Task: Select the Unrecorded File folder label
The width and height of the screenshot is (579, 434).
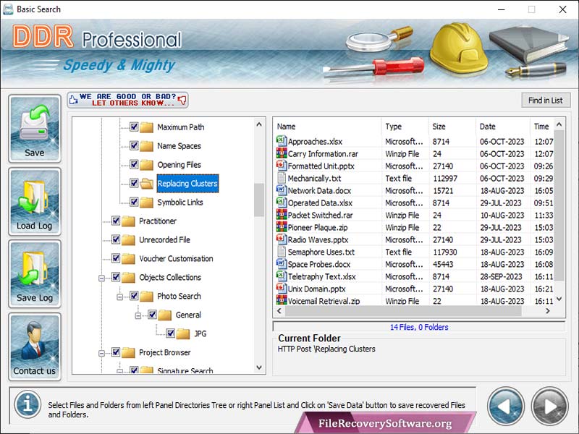Action: pos(165,240)
